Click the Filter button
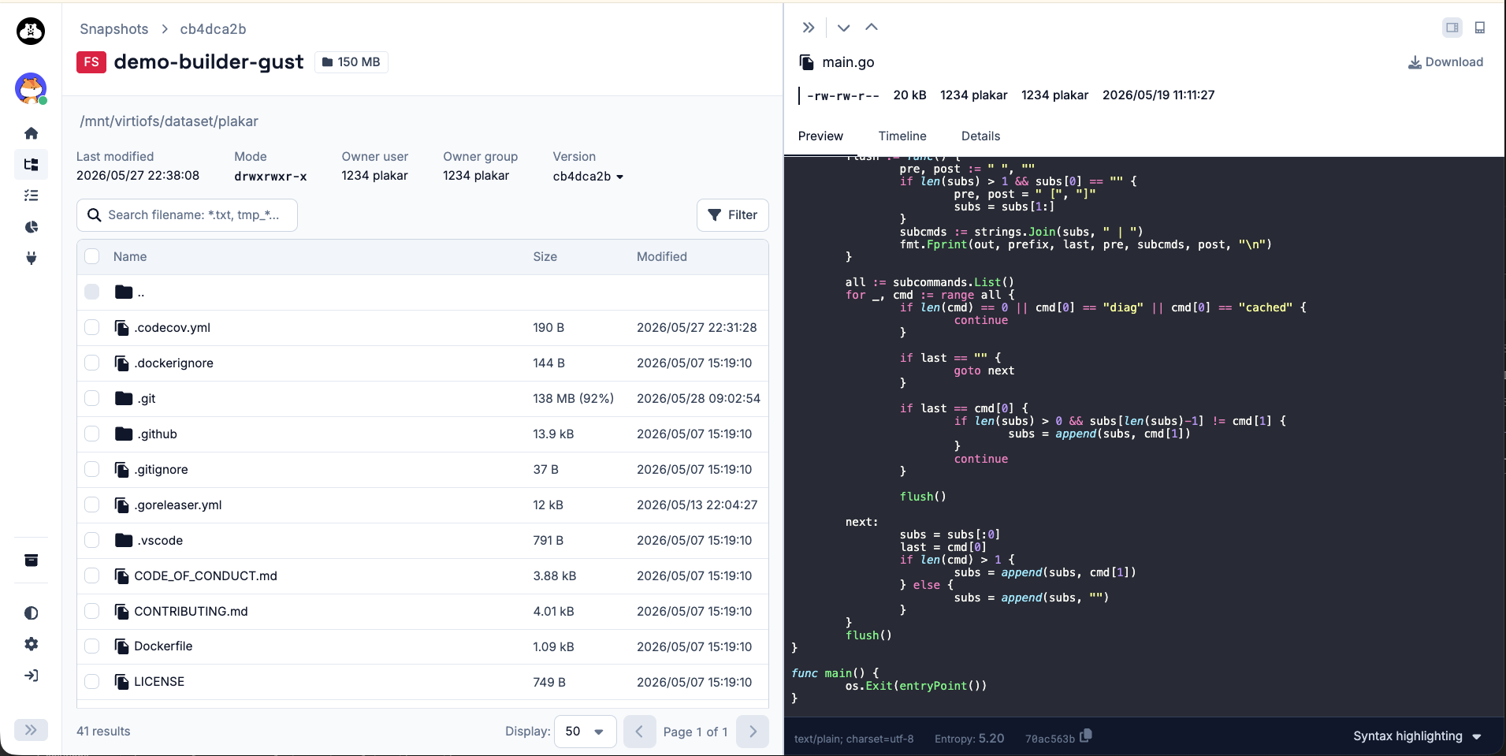This screenshot has width=1506, height=756. (733, 215)
